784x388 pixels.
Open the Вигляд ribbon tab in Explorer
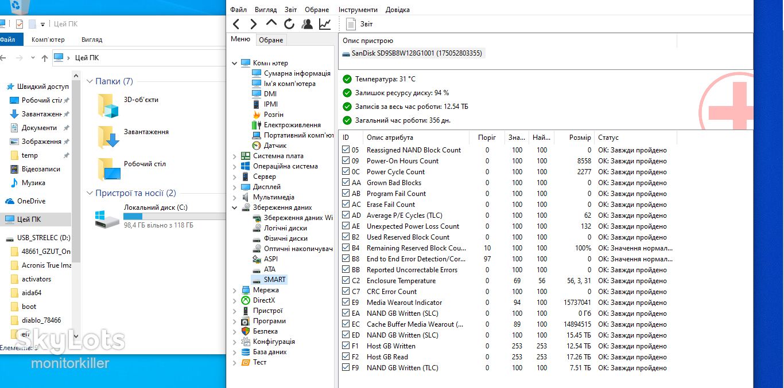tap(92, 40)
